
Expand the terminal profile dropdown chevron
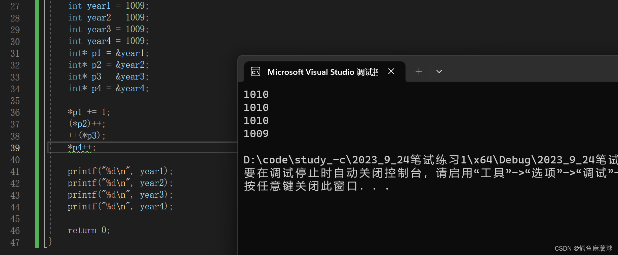(439, 71)
